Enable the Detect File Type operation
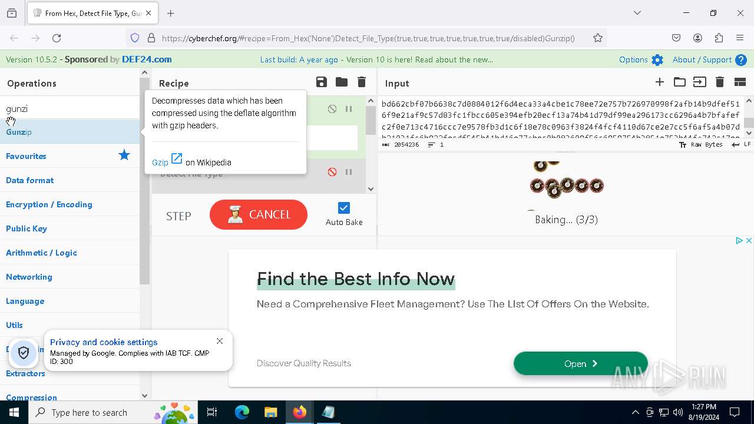Image resolution: width=754 pixels, height=424 pixels. coord(332,172)
